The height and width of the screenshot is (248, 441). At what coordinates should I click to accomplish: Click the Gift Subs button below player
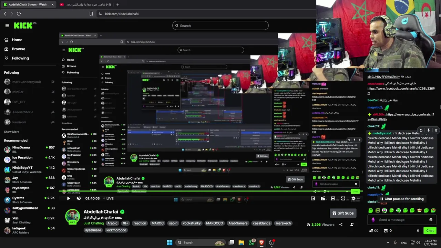[x=343, y=213]
